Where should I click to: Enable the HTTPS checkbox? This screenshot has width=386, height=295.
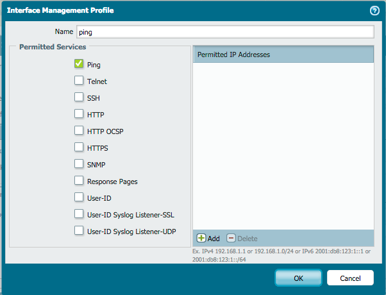coord(79,147)
